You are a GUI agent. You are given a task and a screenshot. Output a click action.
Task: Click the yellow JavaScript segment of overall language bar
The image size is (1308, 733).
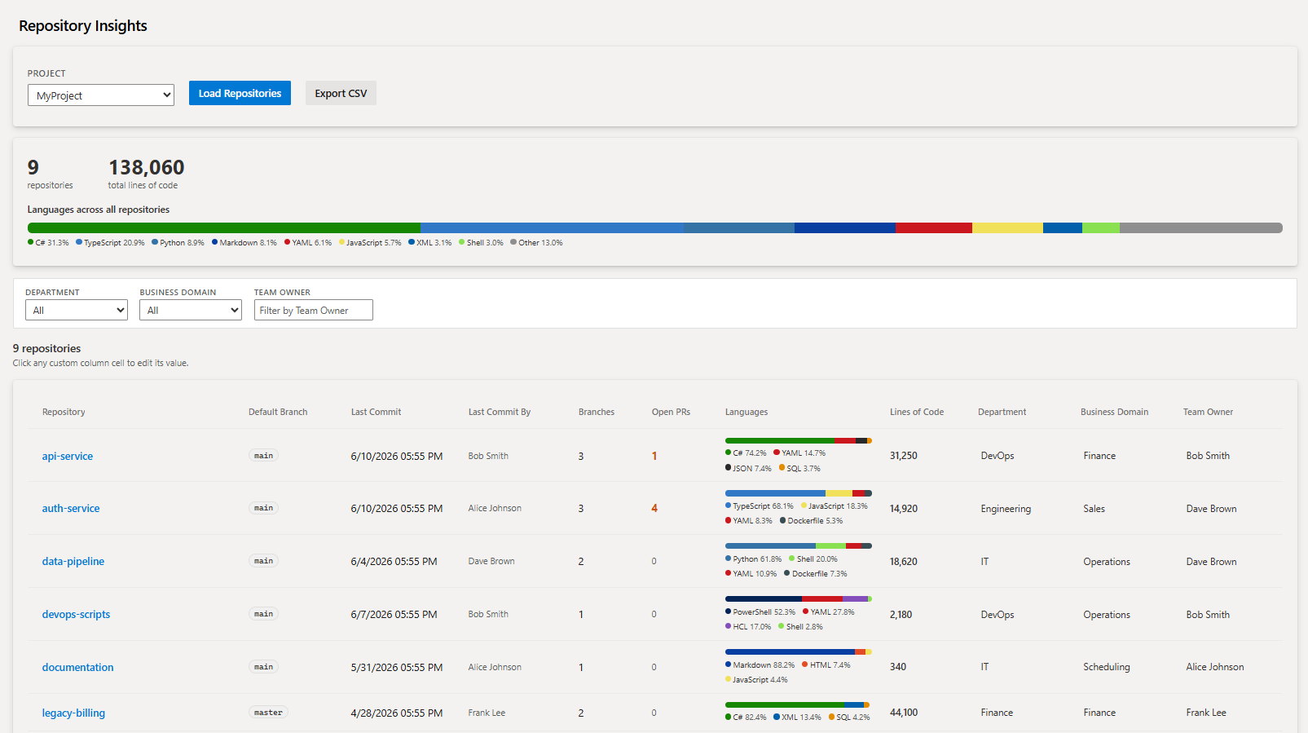pos(1007,228)
